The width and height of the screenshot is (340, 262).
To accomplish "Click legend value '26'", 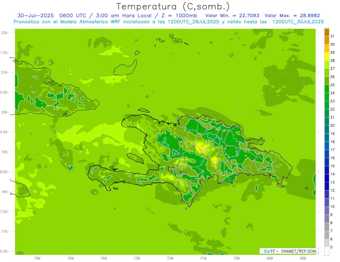I will 332,77.
